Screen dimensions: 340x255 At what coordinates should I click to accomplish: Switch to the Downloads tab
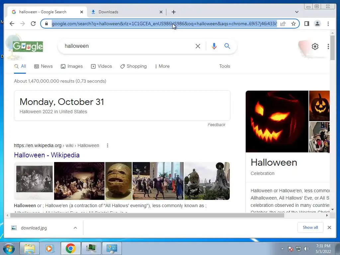[x=127, y=12]
